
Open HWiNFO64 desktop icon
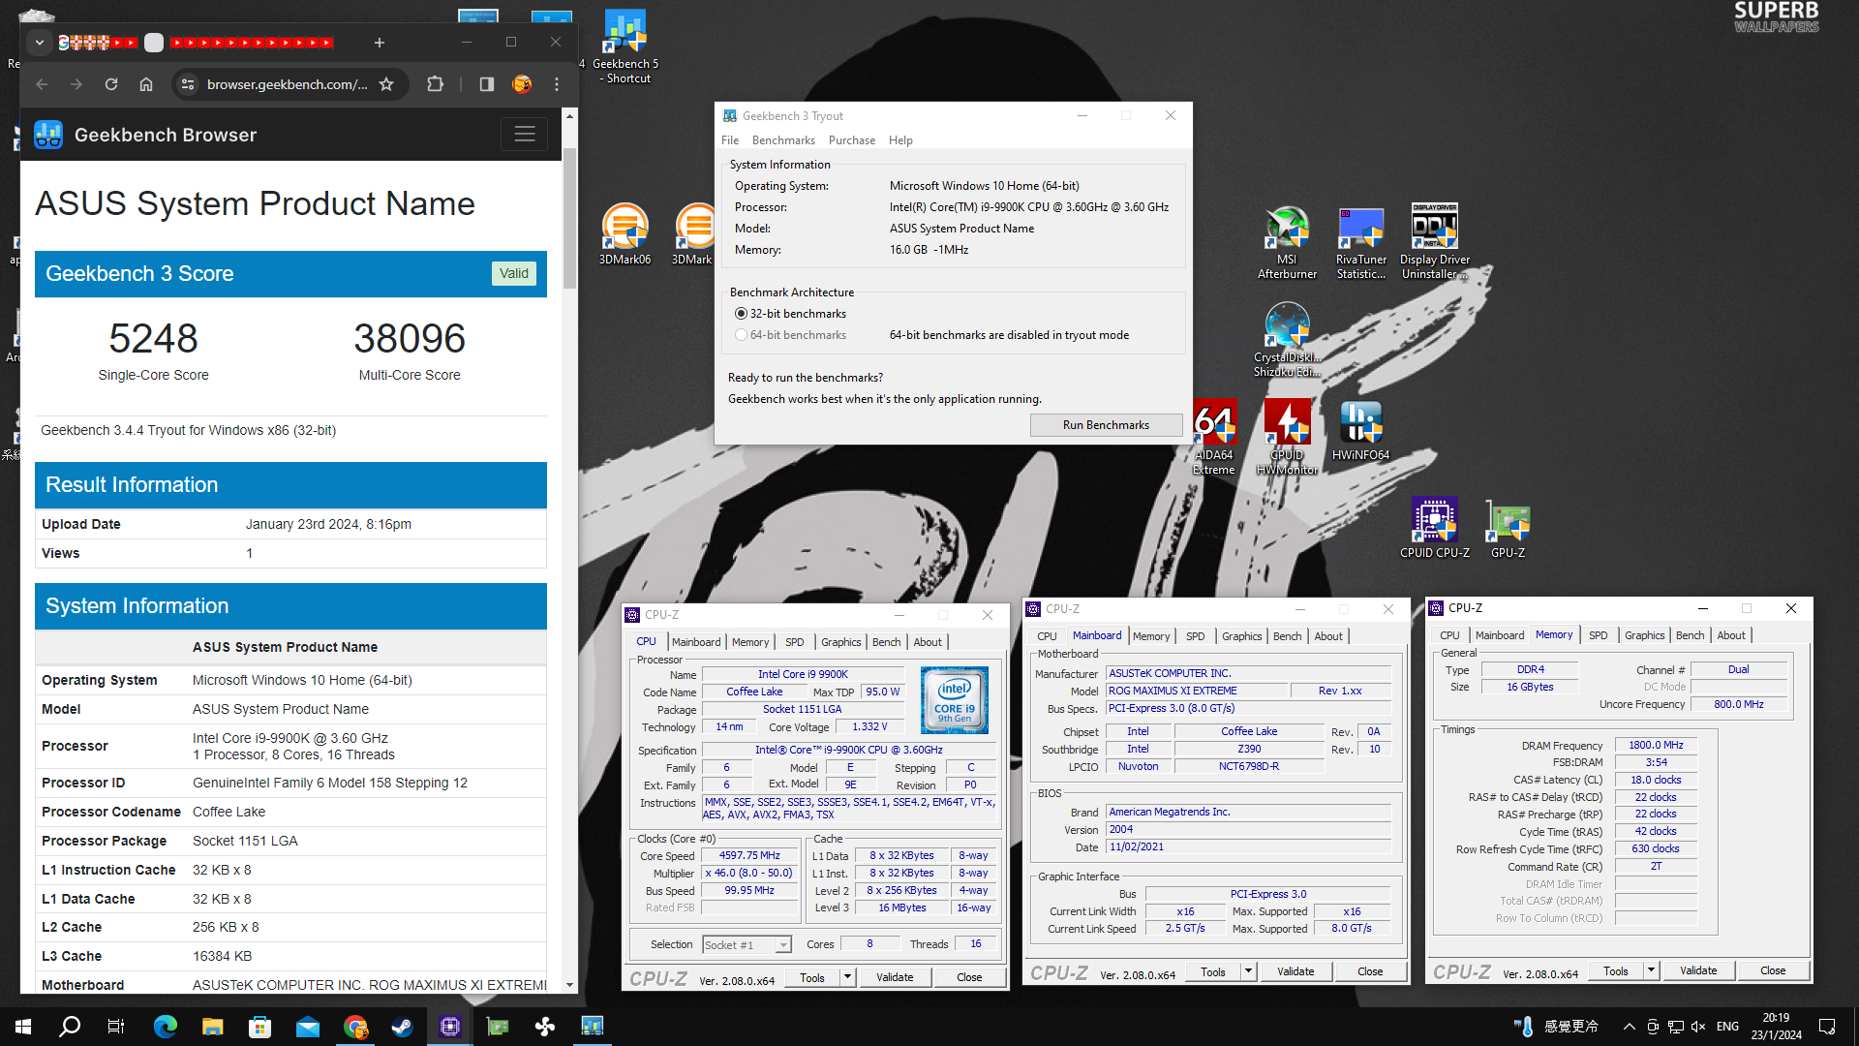click(x=1360, y=431)
